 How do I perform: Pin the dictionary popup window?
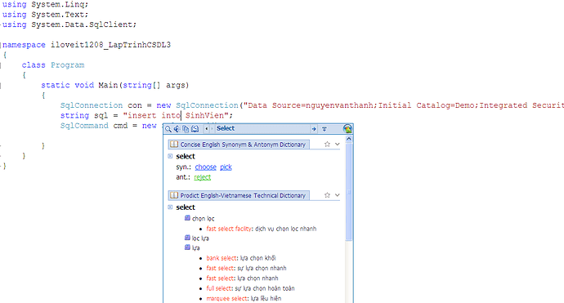click(x=324, y=129)
